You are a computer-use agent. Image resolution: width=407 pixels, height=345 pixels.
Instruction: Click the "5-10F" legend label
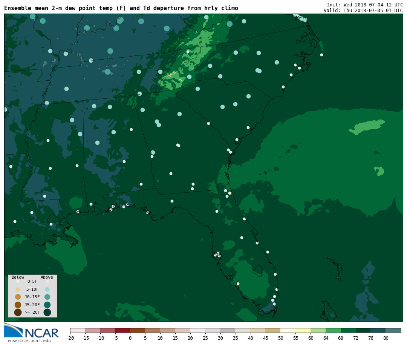coord(32,289)
